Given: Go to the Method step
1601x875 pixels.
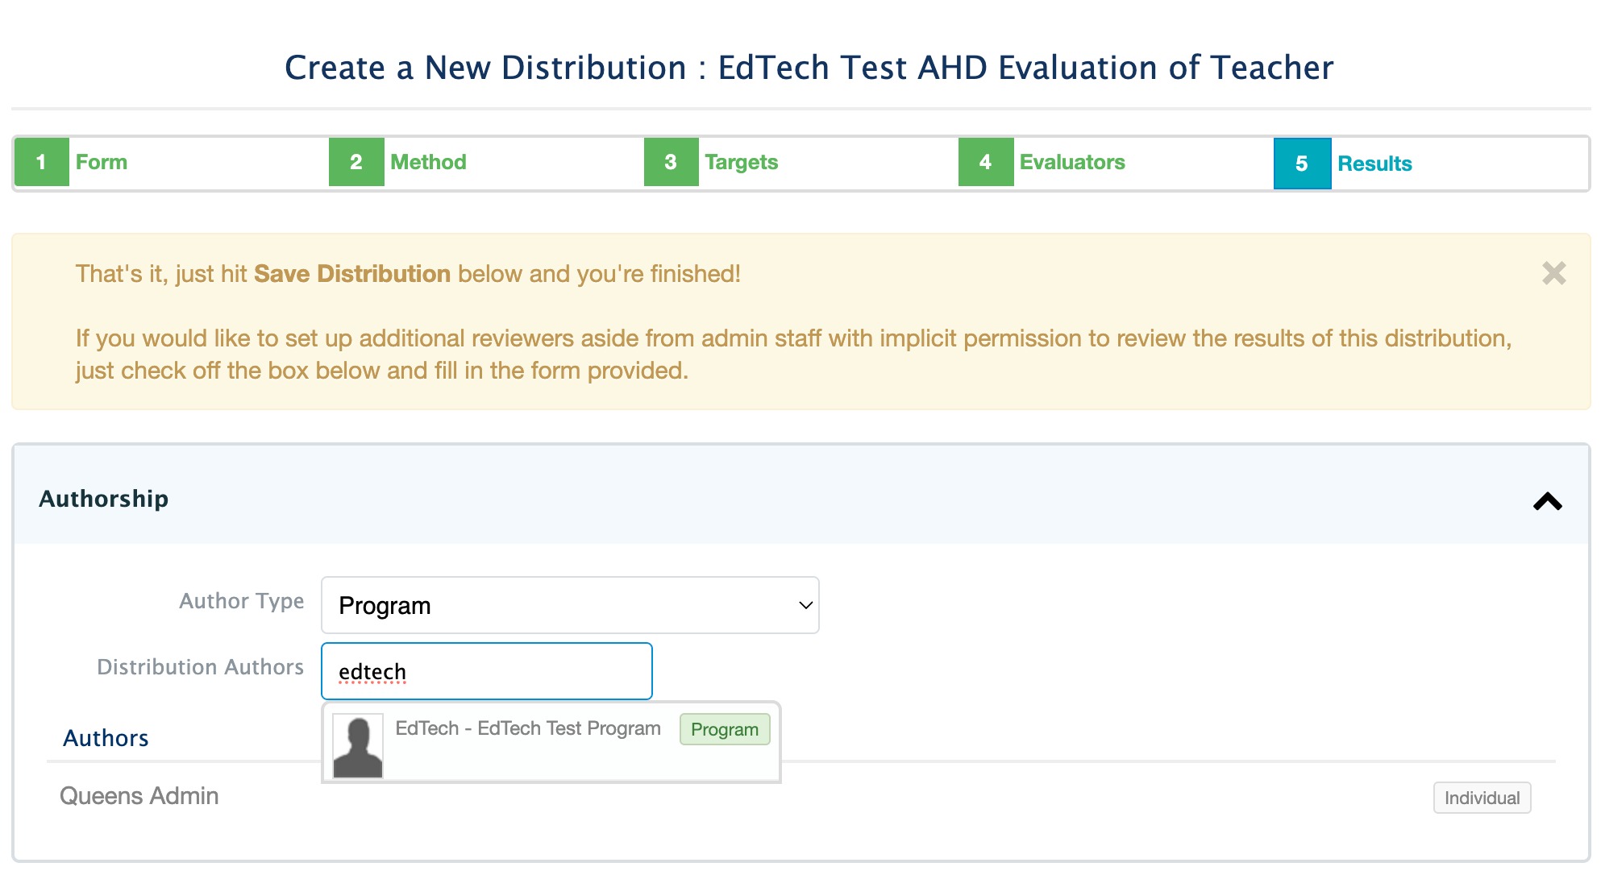Looking at the screenshot, I should click(x=428, y=162).
